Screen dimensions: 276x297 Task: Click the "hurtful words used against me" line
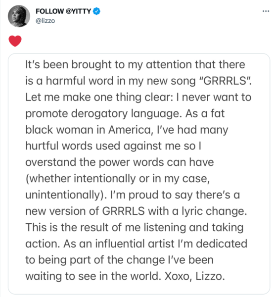click(113, 146)
